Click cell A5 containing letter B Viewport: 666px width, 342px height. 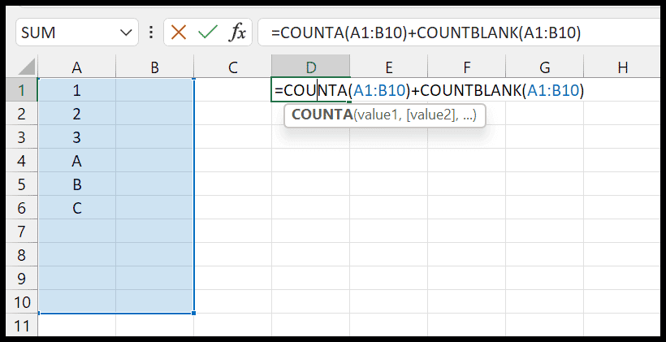[77, 184]
